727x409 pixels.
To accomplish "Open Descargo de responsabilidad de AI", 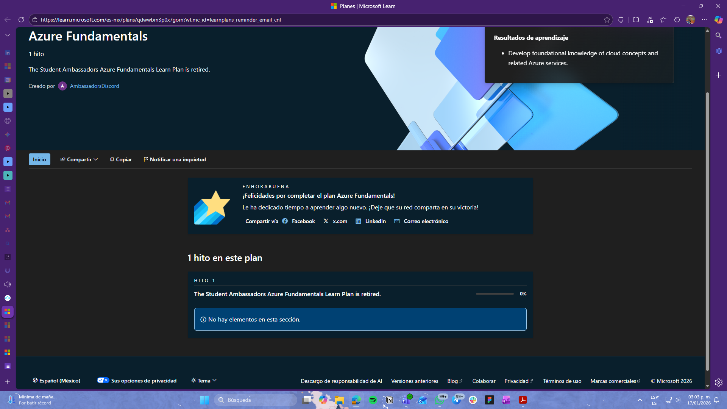I will (342, 381).
